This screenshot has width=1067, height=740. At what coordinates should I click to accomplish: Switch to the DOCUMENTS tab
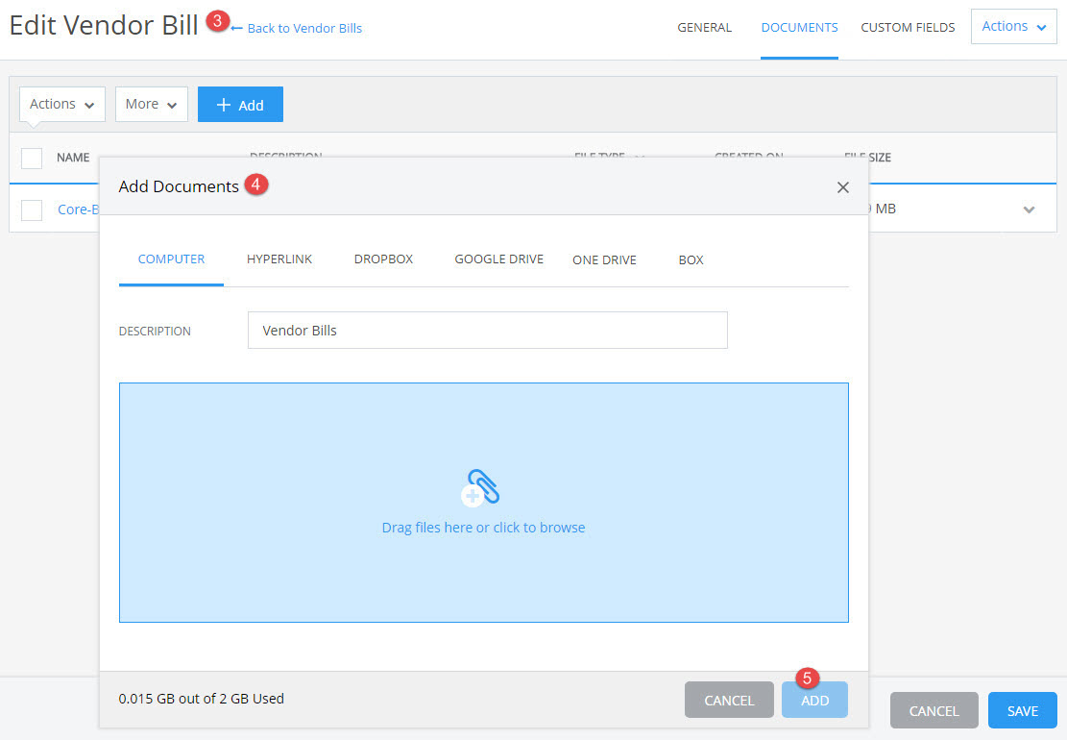[799, 27]
